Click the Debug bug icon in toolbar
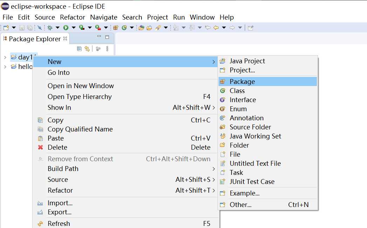The height and width of the screenshot is (228, 367). click(50, 28)
